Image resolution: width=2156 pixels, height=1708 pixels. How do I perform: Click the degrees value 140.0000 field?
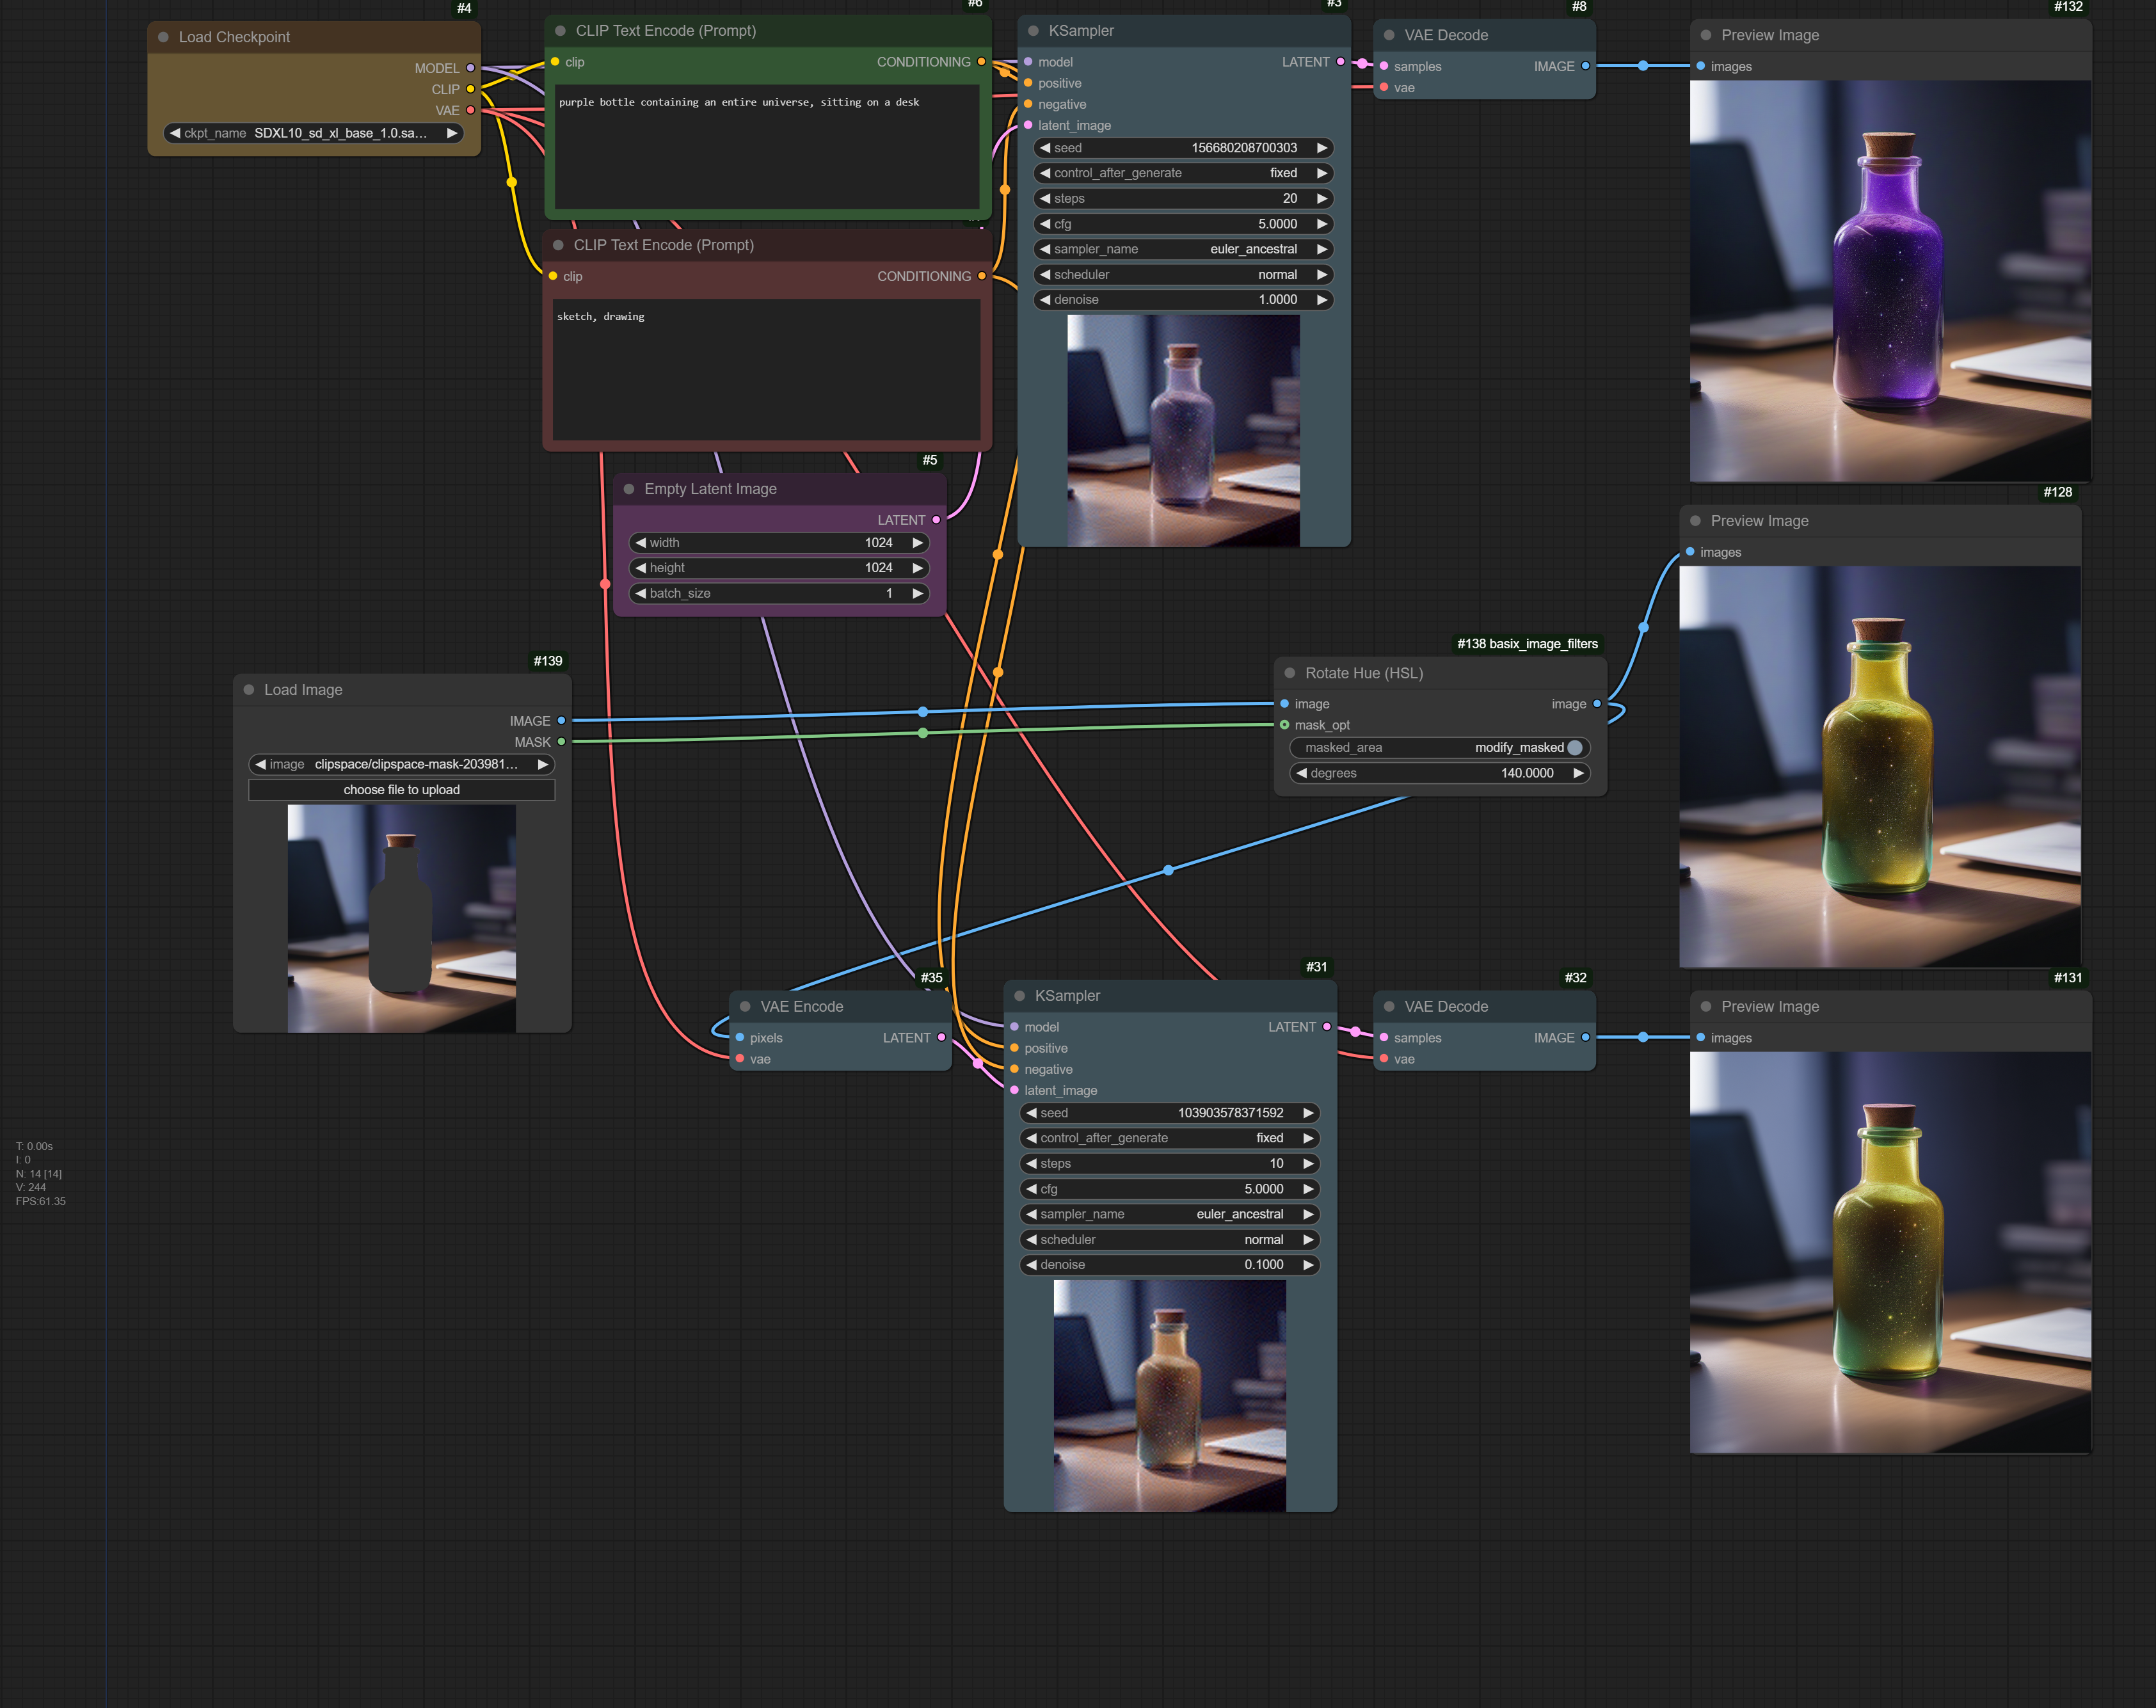pyautogui.click(x=1440, y=773)
